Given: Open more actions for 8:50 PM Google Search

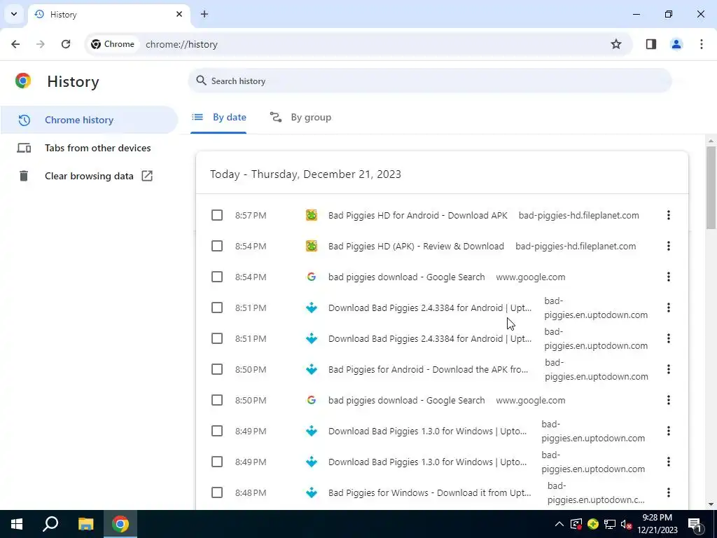Looking at the screenshot, I should coord(669,400).
